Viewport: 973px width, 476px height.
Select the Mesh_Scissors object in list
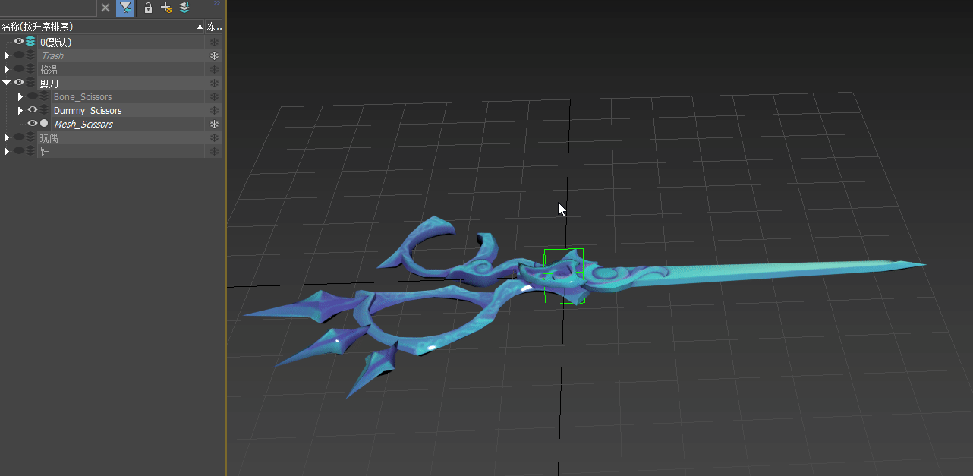[83, 125]
